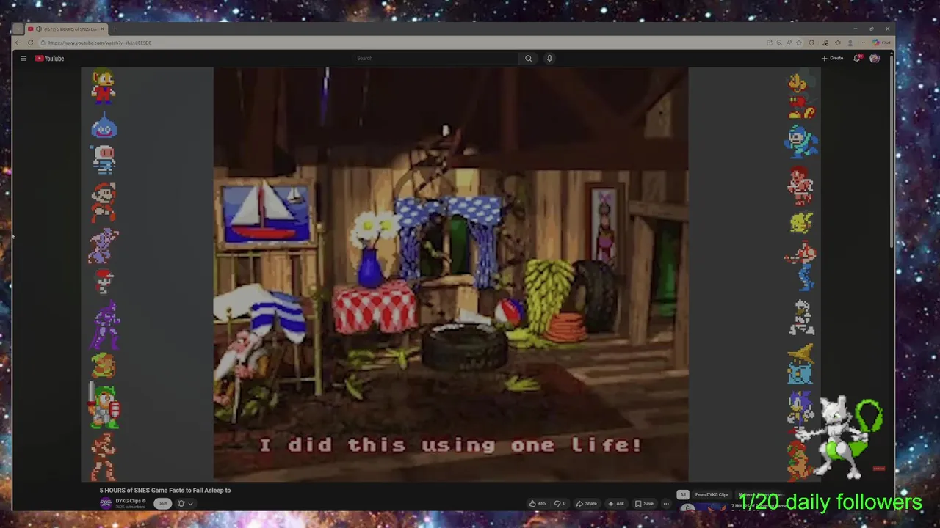Toggle the channel notification bell

pos(181,503)
